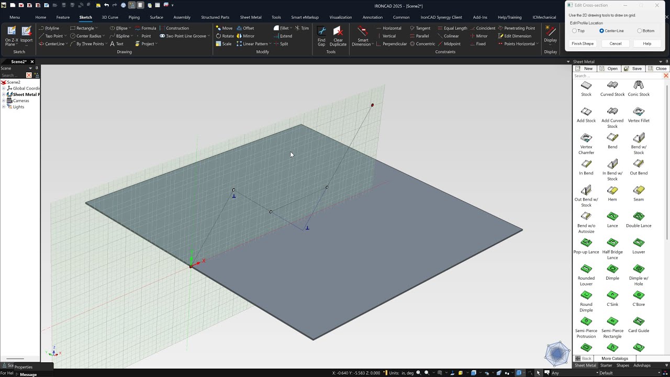This screenshot has height=377, width=670.
Task: Open the Visualization ribbon tab
Action: pyautogui.click(x=340, y=17)
